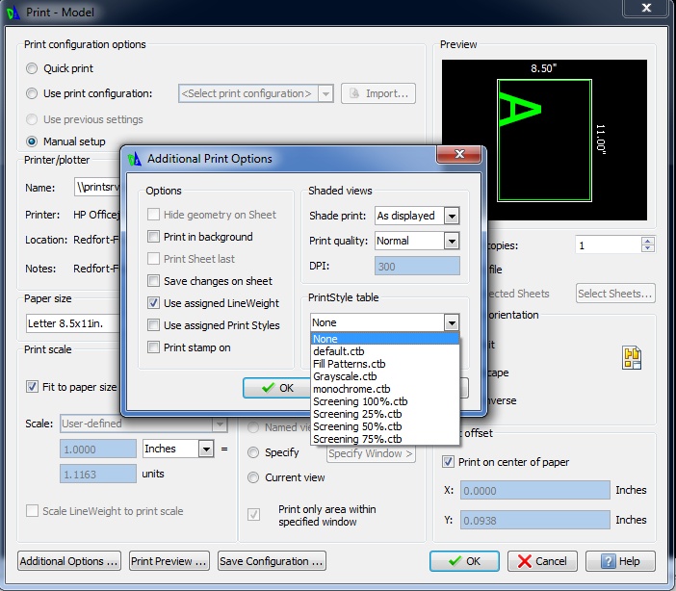
Task: Select Quick print radio button
Action: pyautogui.click(x=32, y=68)
